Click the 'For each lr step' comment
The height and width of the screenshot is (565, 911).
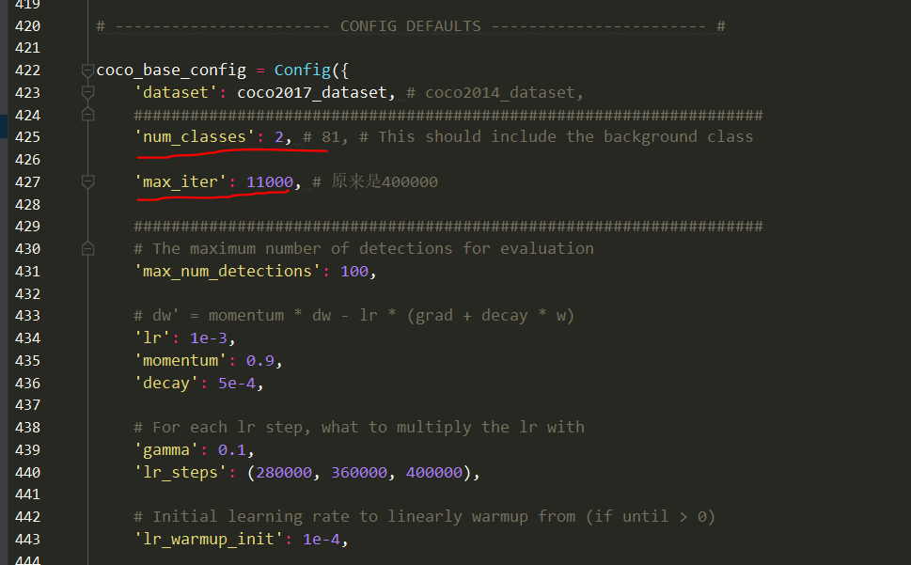tap(359, 428)
